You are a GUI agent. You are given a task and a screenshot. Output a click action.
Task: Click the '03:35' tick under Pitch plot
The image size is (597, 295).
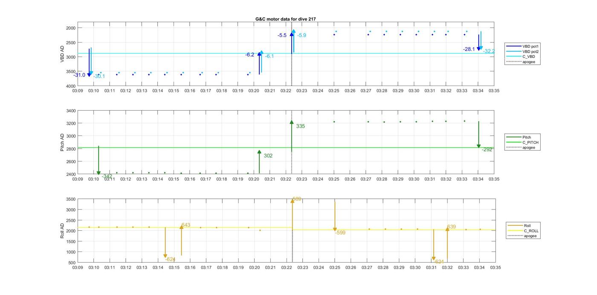[x=494, y=179]
